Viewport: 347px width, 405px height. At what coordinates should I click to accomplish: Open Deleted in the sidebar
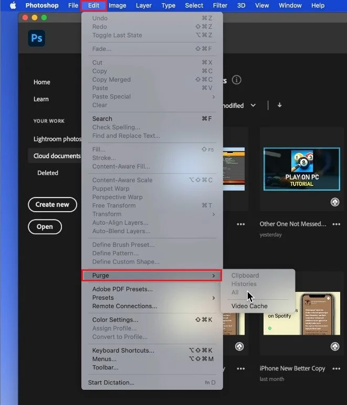click(x=48, y=173)
